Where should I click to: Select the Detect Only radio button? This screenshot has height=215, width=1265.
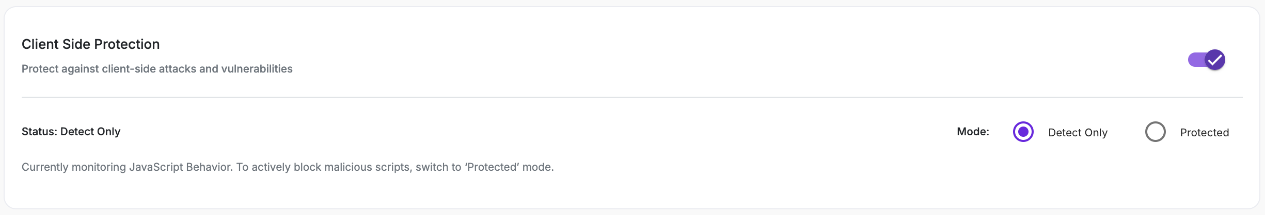click(1023, 132)
